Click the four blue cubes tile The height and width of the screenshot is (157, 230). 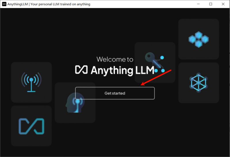click(199, 39)
